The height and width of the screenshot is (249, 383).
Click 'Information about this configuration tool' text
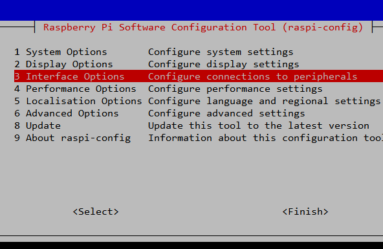point(265,138)
